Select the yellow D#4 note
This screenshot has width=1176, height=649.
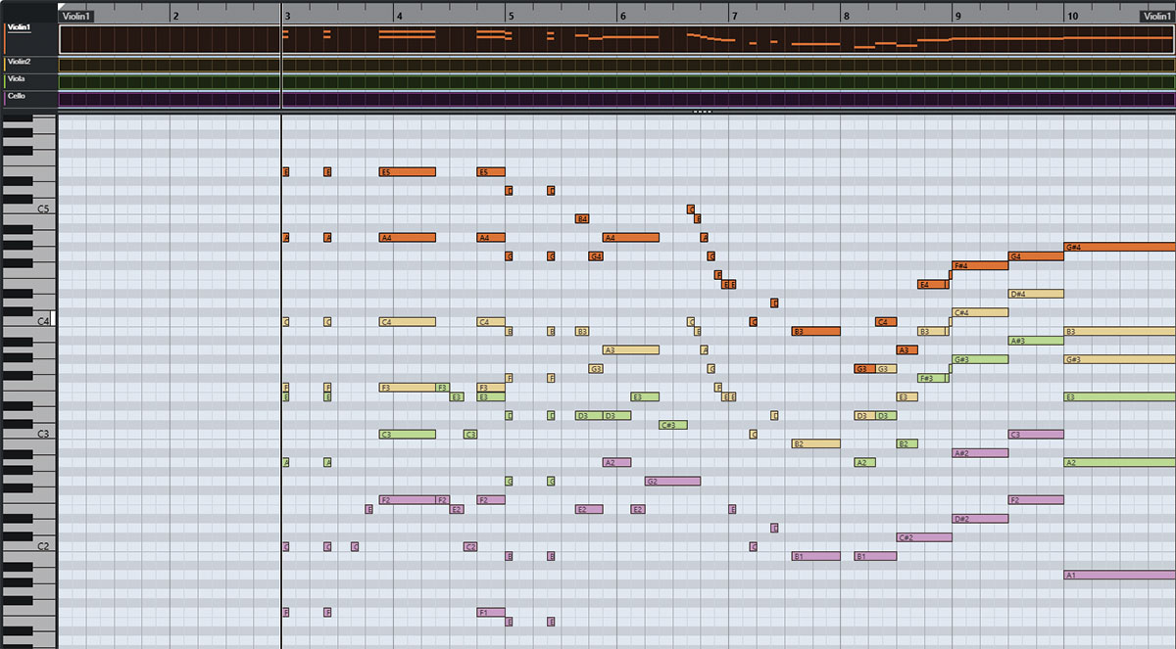pos(1036,294)
